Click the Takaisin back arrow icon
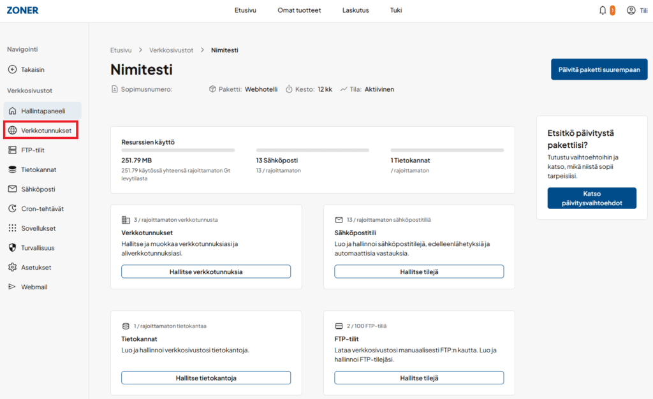This screenshot has width=653, height=399. (12, 69)
